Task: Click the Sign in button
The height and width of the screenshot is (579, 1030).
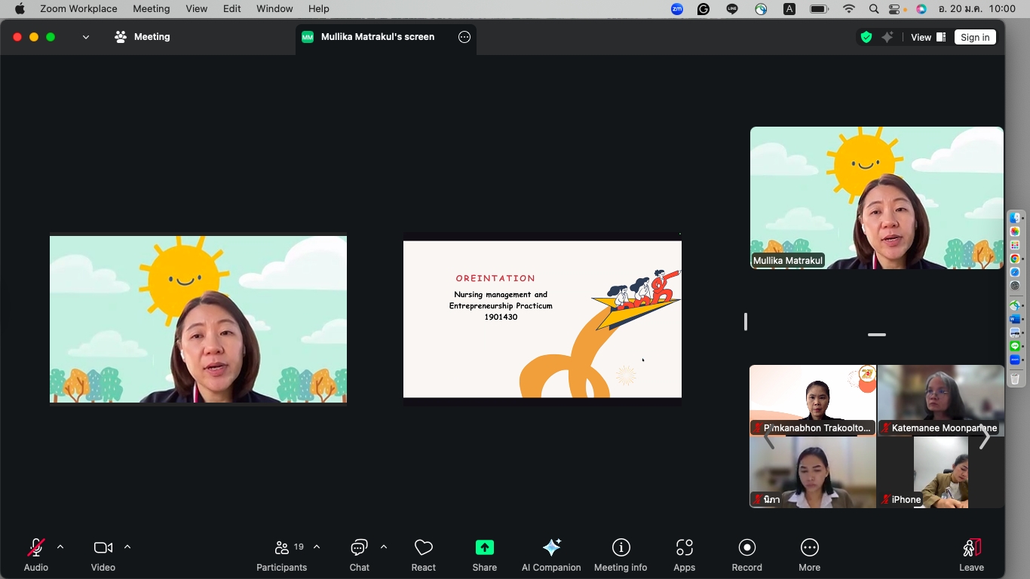Action: [x=975, y=37]
